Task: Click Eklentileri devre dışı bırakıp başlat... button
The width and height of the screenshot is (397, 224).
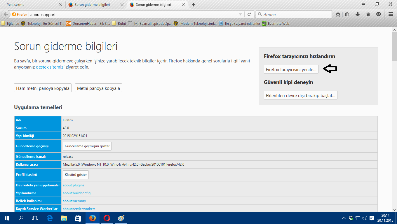Action: click(301, 95)
